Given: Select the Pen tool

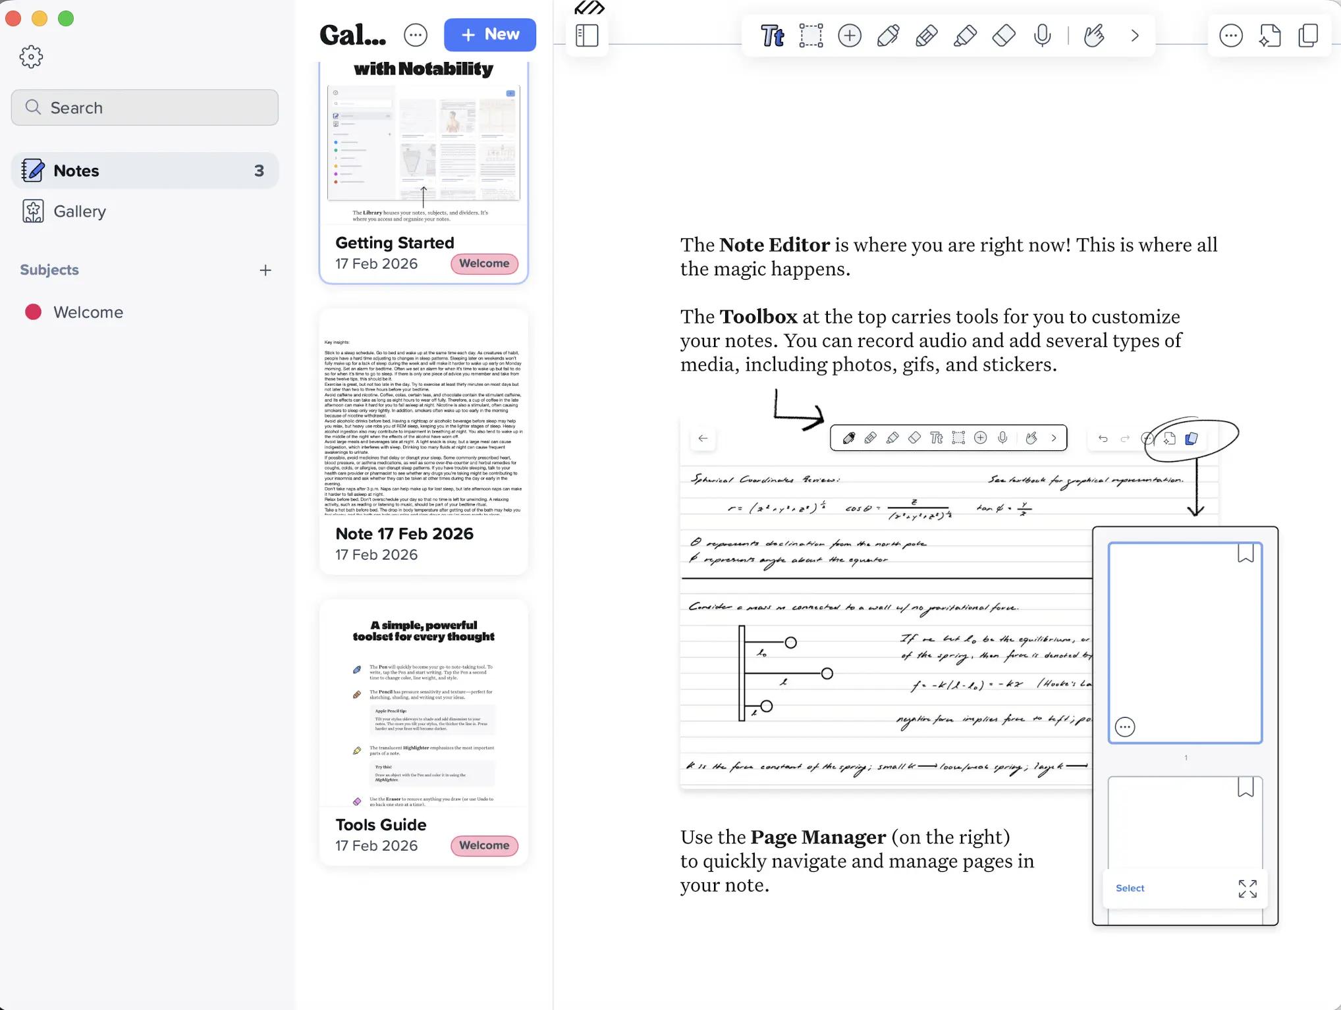Looking at the screenshot, I should 888,36.
